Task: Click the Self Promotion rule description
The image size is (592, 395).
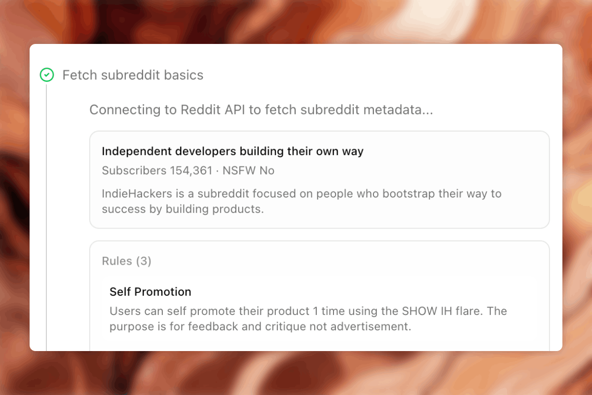Action: (x=307, y=319)
